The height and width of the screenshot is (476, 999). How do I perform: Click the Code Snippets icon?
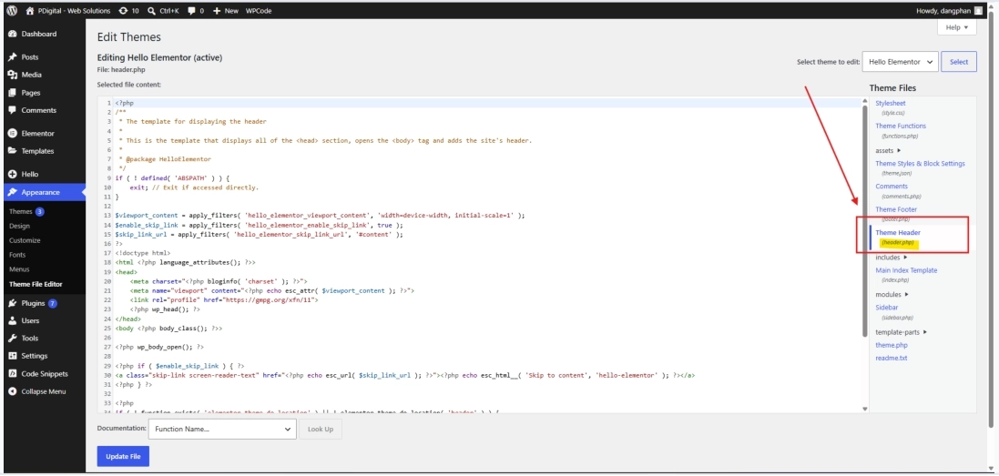12,373
